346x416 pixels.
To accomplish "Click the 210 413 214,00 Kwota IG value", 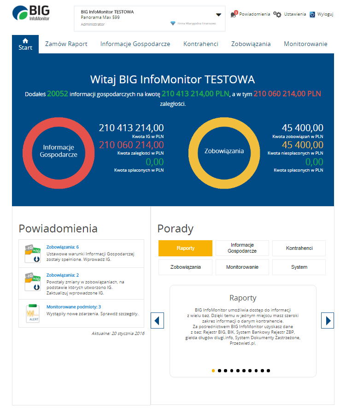I will 131,128.
